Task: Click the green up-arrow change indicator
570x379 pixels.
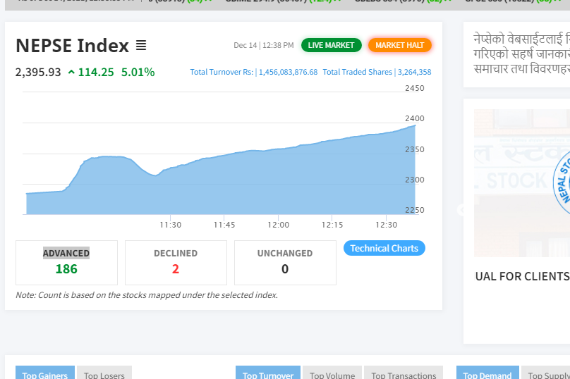Action: [x=72, y=73]
